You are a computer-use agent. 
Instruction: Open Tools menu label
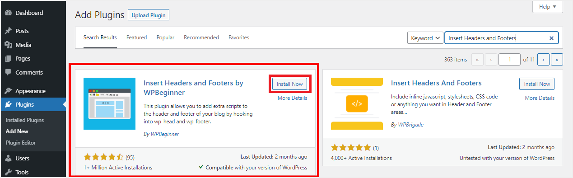pyautogui.click(x=22, y=172)
